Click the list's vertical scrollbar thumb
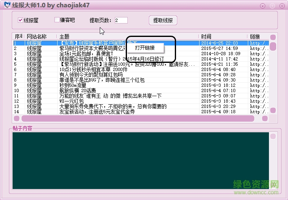 [273, 47]
